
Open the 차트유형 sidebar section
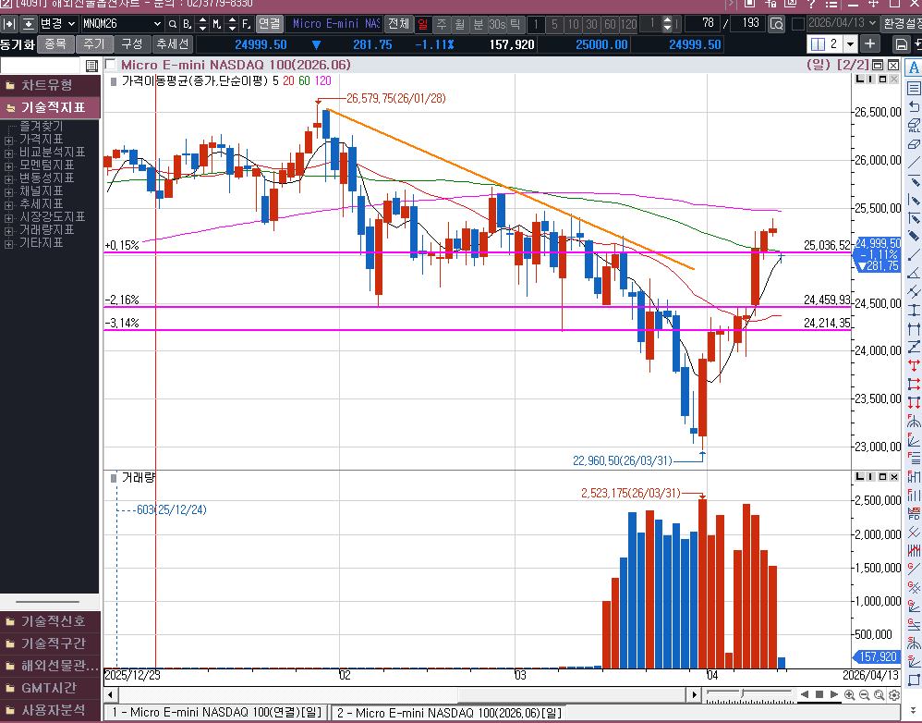[x=50, y=85]
